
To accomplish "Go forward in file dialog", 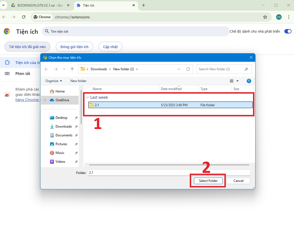I will click(56, 69).
